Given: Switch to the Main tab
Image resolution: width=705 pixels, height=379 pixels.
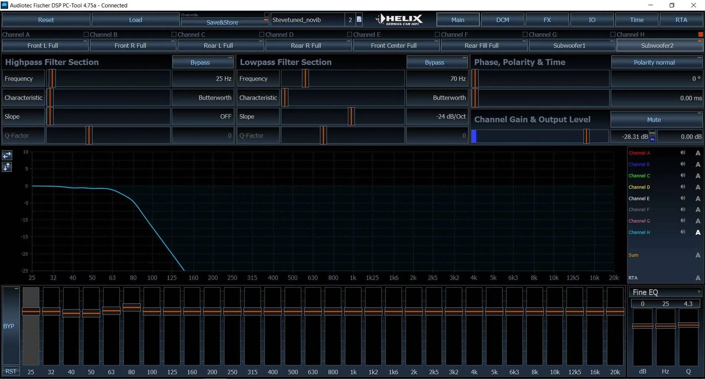Looking at the screenshot, I should (458, 20).
